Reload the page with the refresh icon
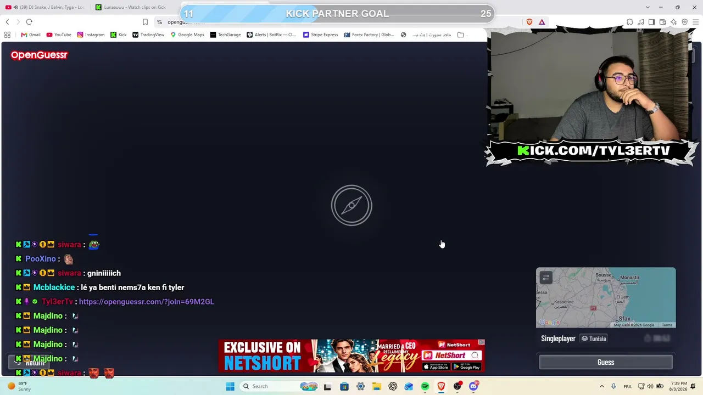The height and width of the screenshot is (395, 703). [29, 22]
